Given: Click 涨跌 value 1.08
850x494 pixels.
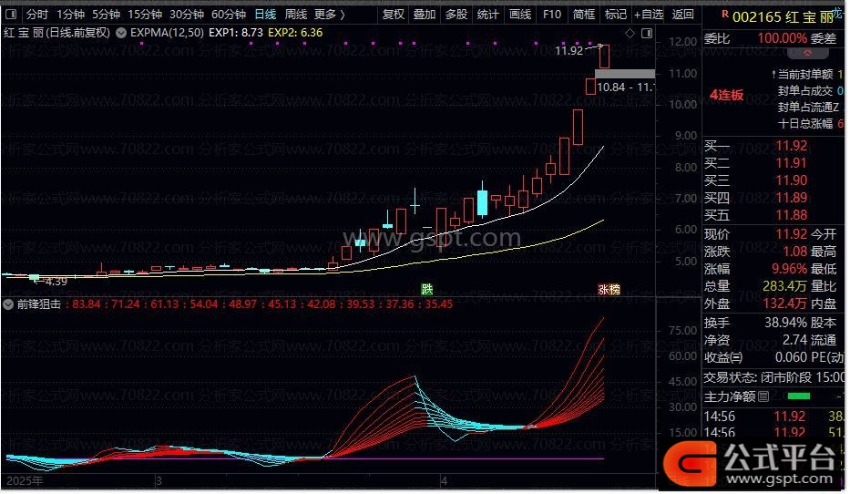Looking at the screenshot, I should (794, 252).
